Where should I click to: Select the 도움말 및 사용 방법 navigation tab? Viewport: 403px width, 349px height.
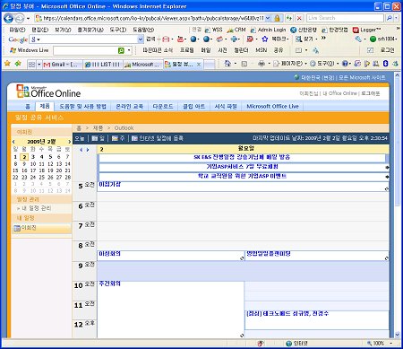click(x=82, y=107)
